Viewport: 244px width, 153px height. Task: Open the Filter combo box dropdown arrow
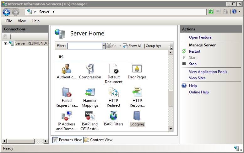(104, 46)
